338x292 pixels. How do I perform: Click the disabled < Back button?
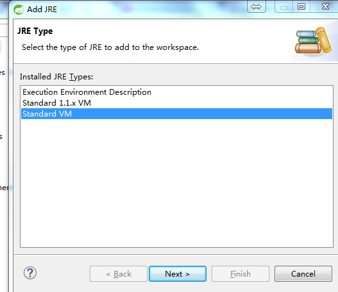click(119, 273)
